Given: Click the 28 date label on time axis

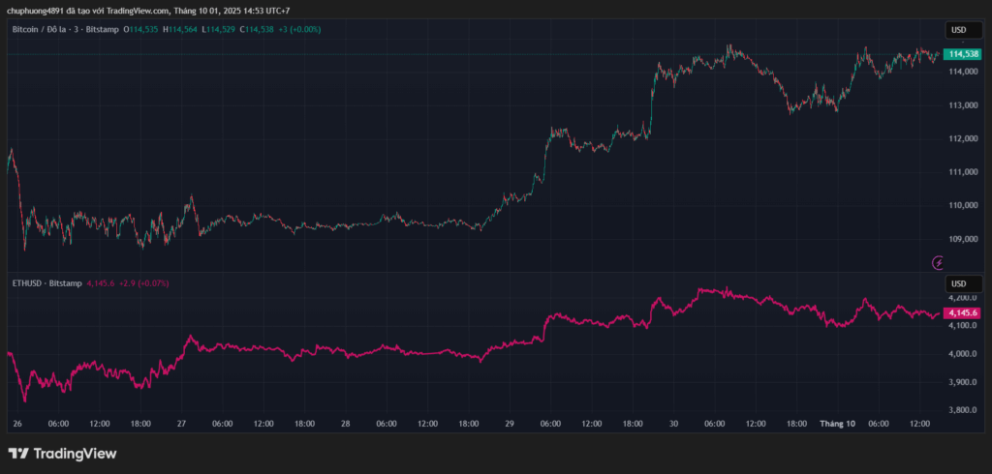Looking at the screenshot, I should click(x=345, y=424).
